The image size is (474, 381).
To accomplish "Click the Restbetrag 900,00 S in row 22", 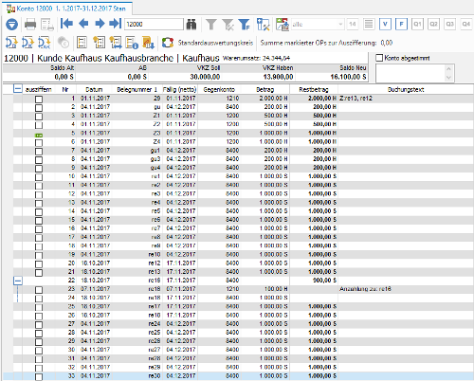I will [x=324, y=281].
